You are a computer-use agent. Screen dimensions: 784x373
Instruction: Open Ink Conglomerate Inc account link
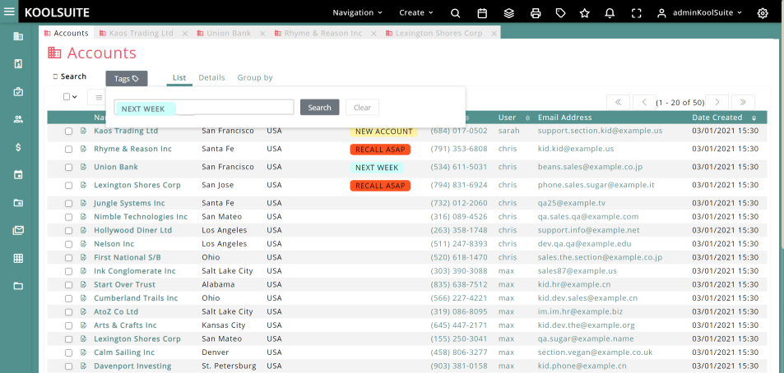point(135,270)
